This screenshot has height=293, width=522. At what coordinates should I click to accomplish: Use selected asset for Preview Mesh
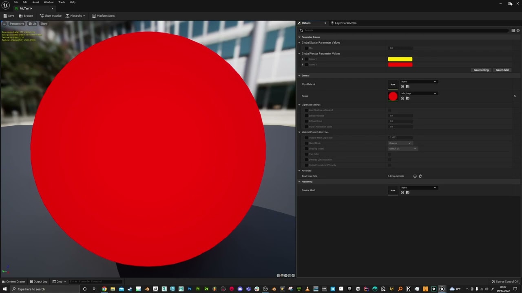coord(403,192)
